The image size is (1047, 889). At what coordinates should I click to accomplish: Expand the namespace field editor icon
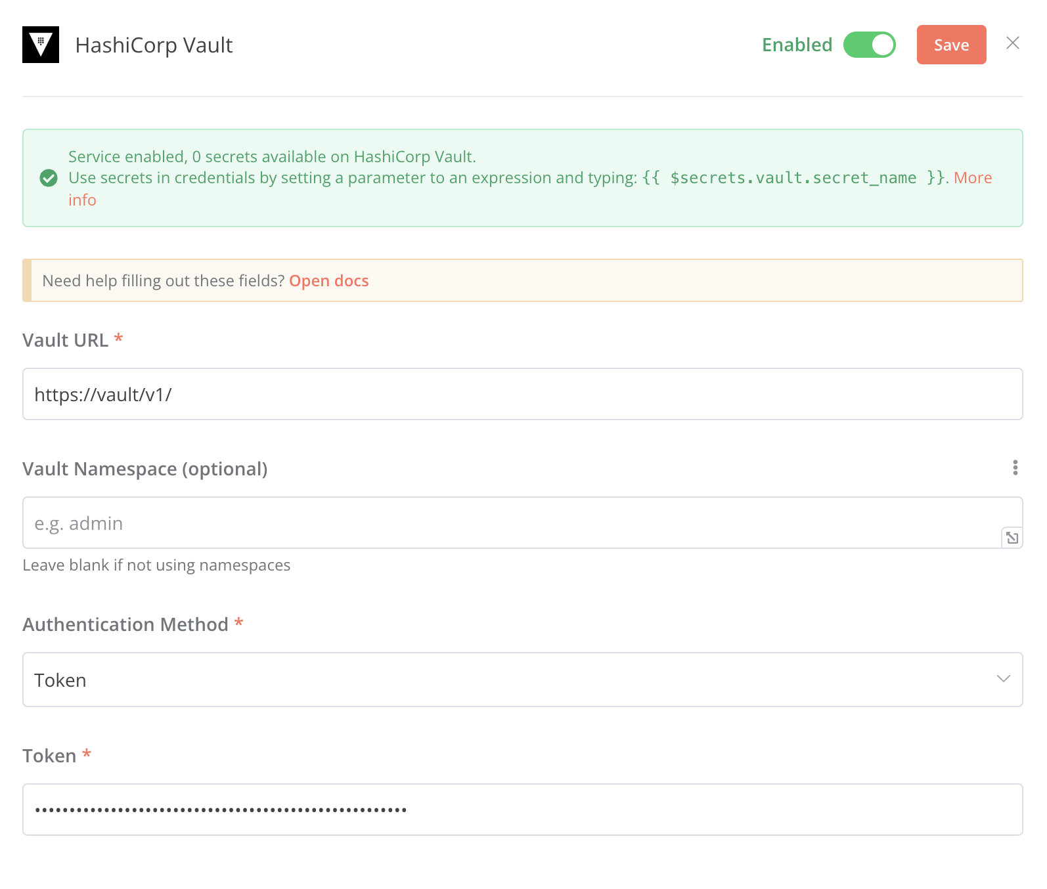click(1012, 538)
